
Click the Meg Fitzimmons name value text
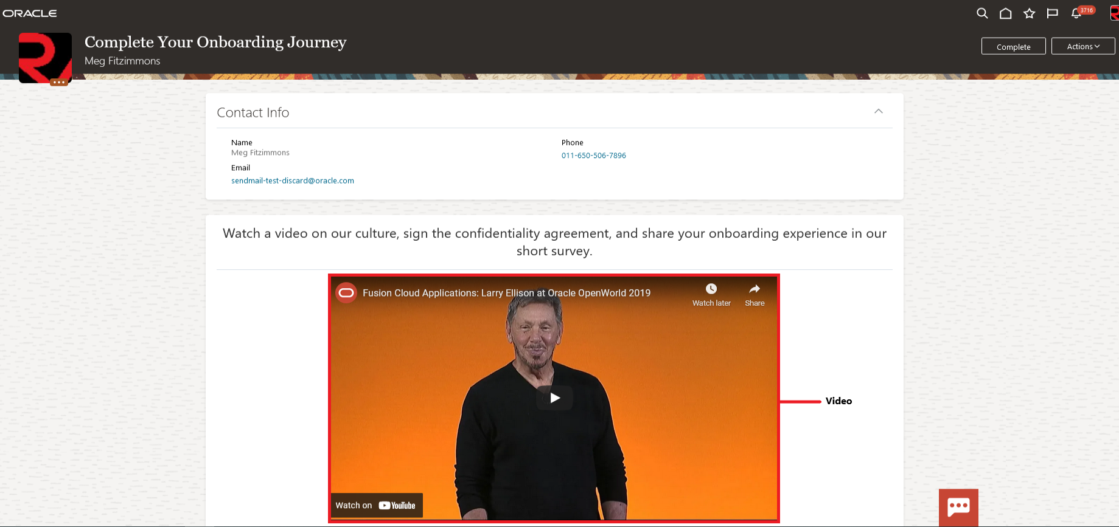pyautogui.click(x=260, y=153)
